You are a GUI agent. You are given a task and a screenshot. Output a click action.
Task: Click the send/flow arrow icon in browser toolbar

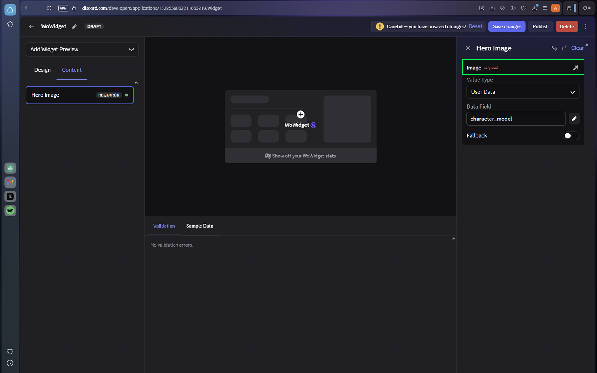tap(513, 8)
